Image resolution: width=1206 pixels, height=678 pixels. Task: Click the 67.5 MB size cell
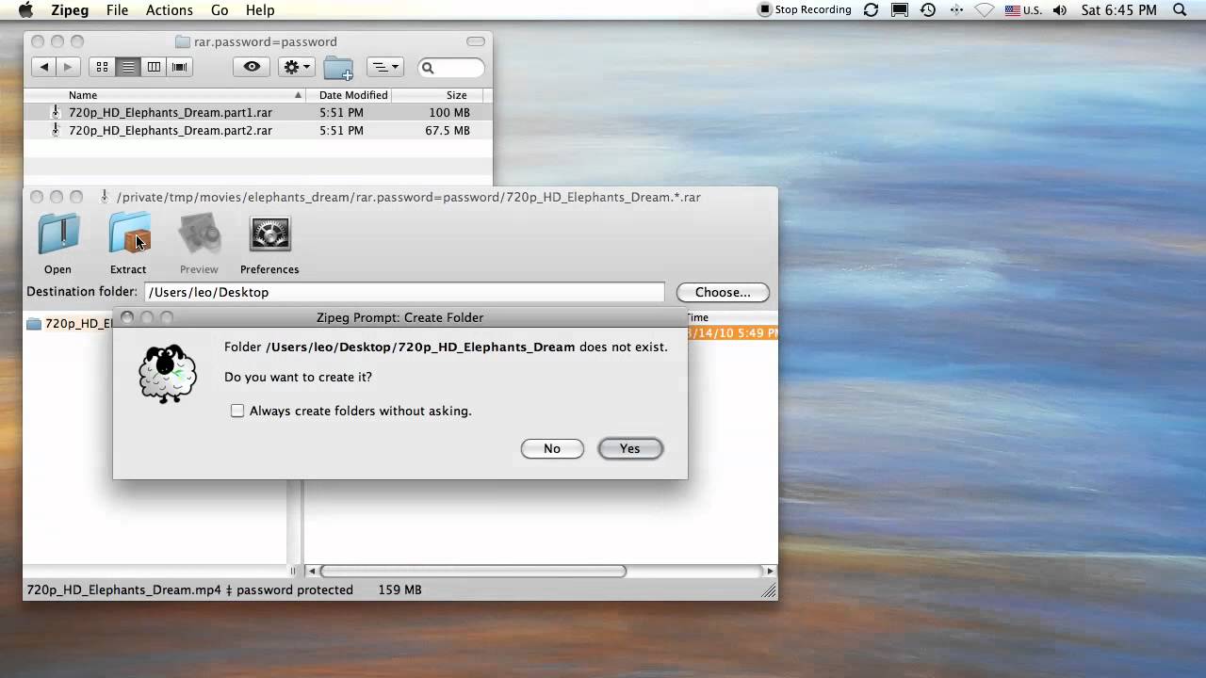pos(448,131)
